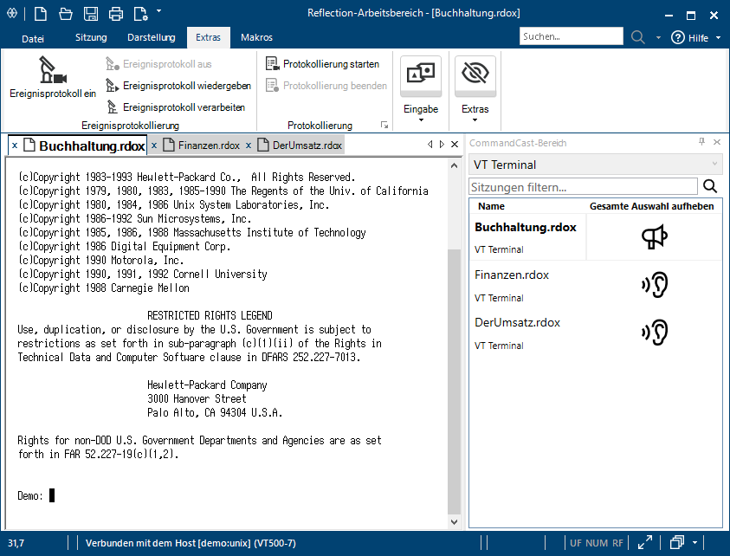Close the DerUmsatz.rdox tab
Viewport: 730px width, 556px height.
[249, 145]
